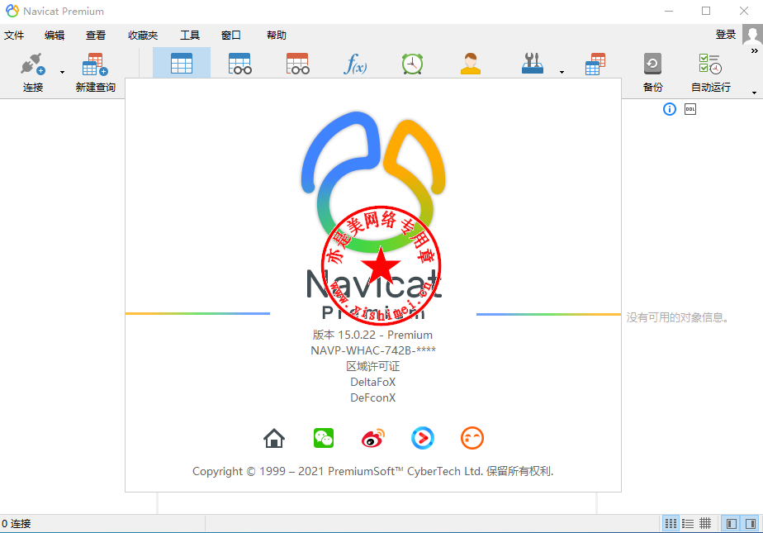Toggle the left navigation pane button
Screen dimensions: 763x533
[731, 524]
